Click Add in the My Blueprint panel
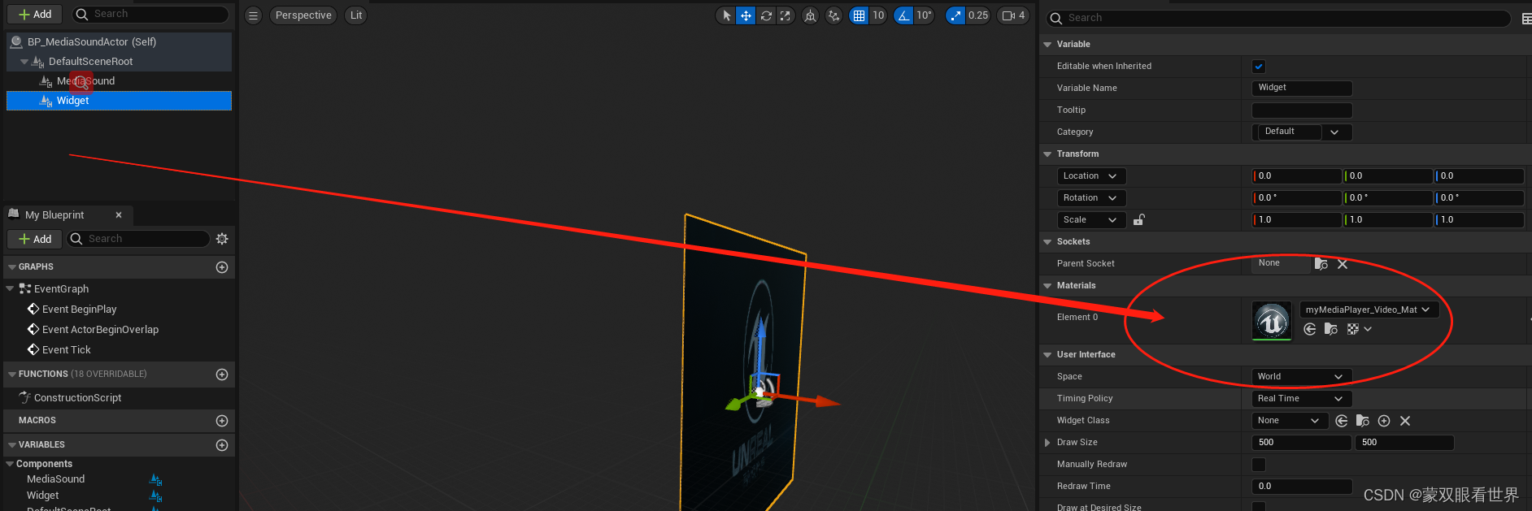The image size is (1532, 511). (x=35, y=239)
